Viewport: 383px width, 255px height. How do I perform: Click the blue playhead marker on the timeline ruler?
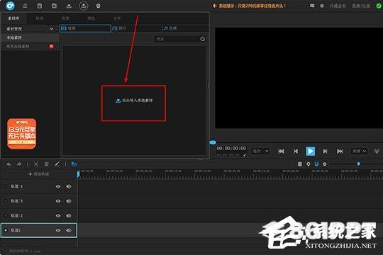point(78,174)
